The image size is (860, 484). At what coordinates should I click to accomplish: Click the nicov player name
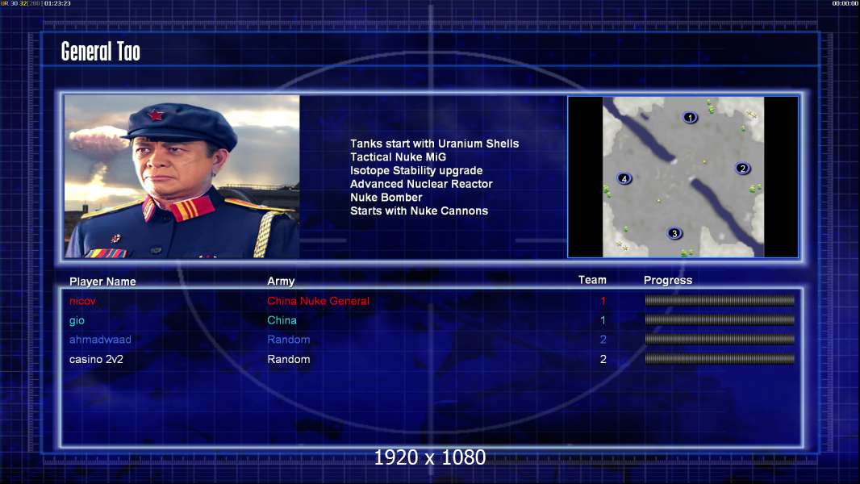[82, 301]
